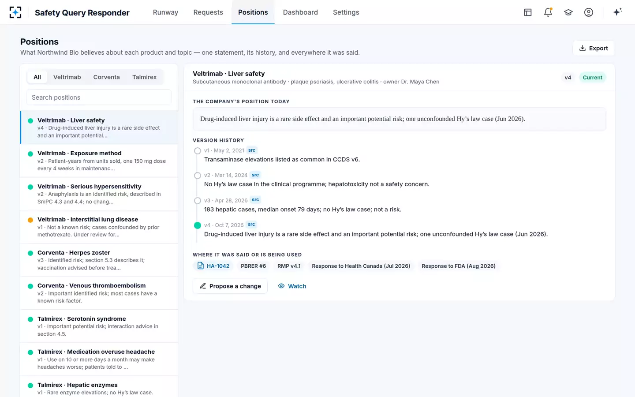Open the graduation cap learning icon
635x397 pixels.
(568, 12)
